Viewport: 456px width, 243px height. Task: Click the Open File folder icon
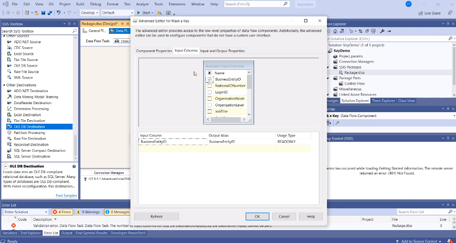(37, 13)
